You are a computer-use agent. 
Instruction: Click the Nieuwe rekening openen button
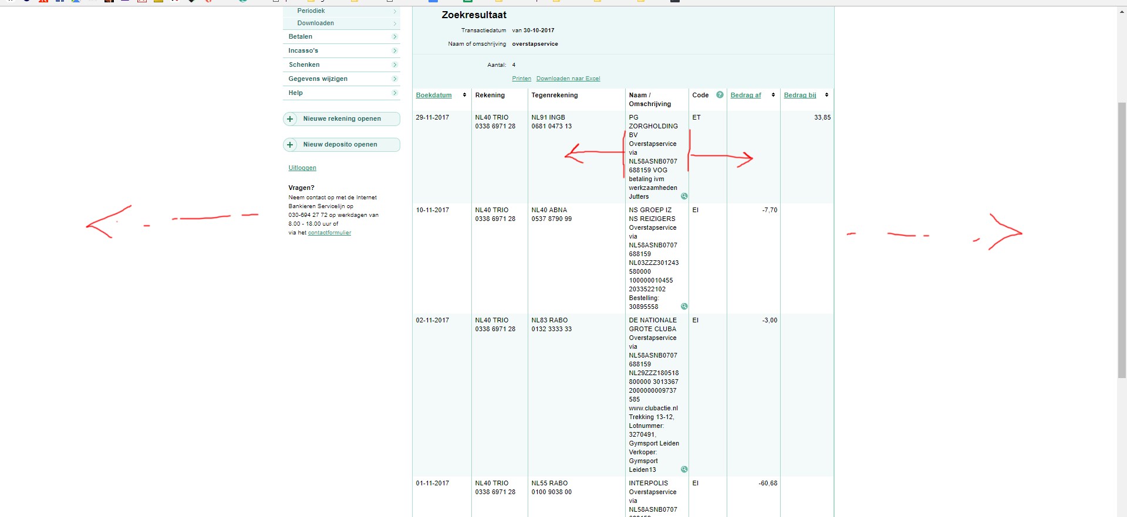(x=342, y=119)
